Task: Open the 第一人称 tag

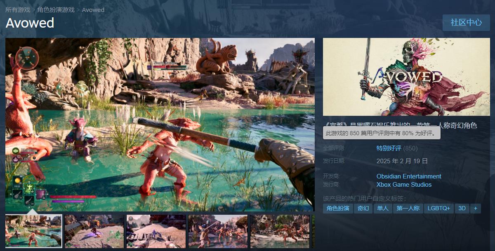Action: (x=408, y=209)
